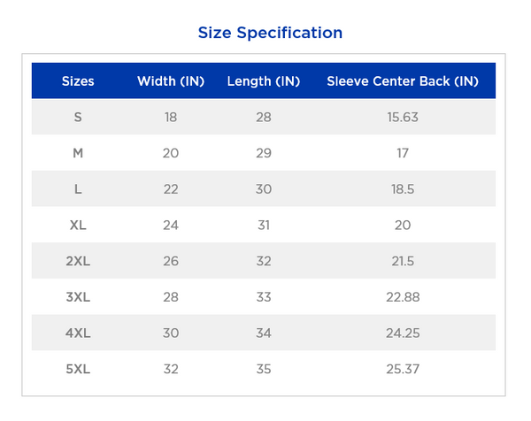Select the 2XL size label
This screenshot has width=531, height=421.
coord(78,261)
